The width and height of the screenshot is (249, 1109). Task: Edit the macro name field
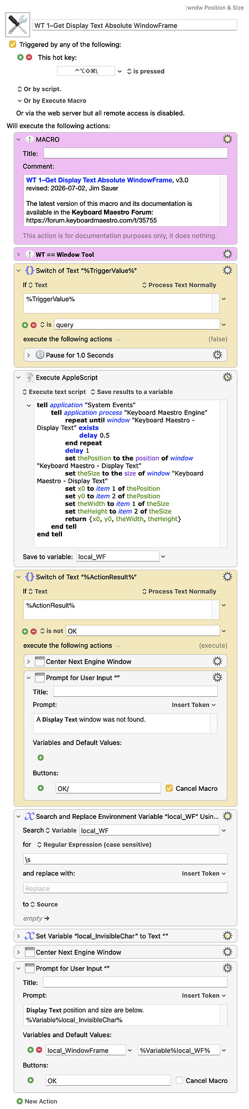134,25
